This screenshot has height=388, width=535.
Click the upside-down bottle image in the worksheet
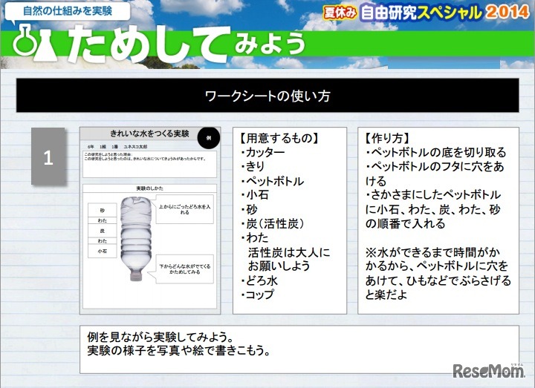pos(136,238)
